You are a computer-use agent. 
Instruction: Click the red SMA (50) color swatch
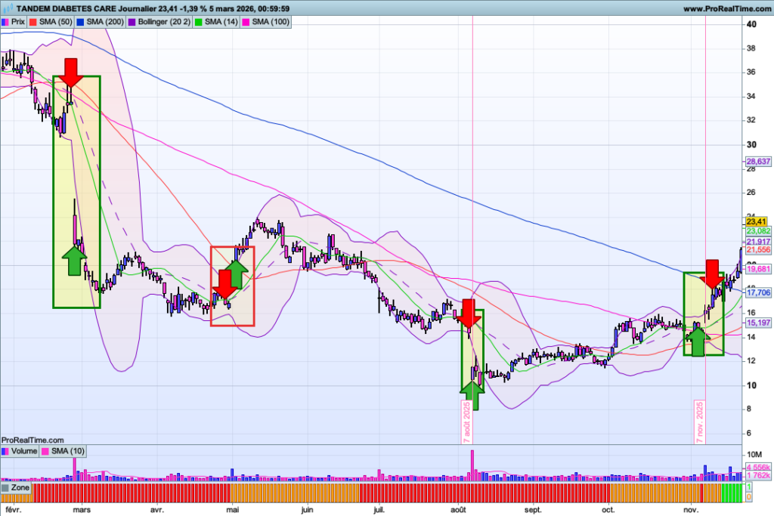[33, 22]
